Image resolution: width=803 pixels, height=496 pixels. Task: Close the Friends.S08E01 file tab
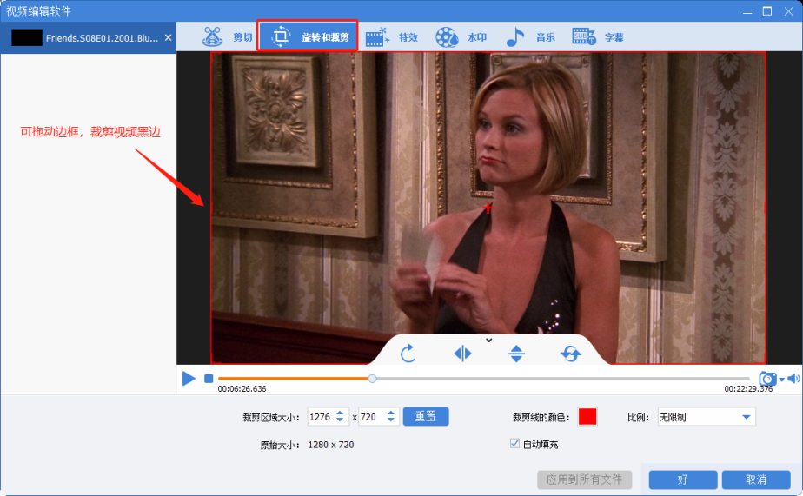(168, 38)
